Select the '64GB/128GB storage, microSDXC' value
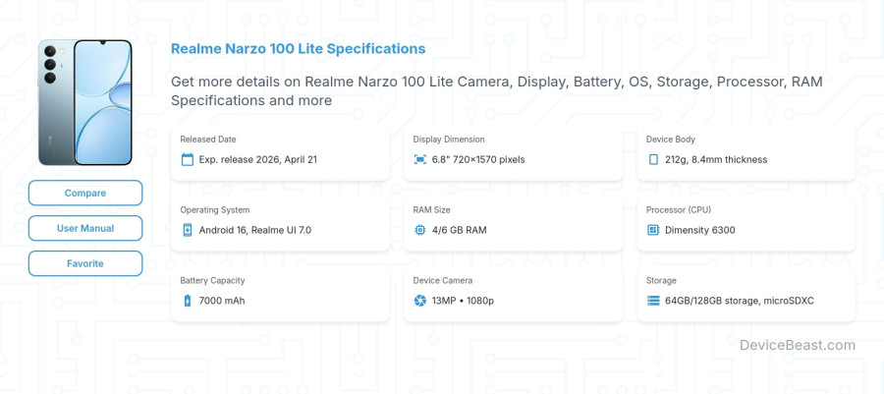The height and width of the screenshot is (394, 884). click(x=739, y=301)
